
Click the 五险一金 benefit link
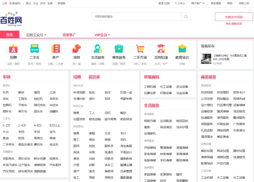pos(126,92)
